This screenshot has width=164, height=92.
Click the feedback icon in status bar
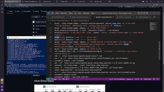coord(154,79)
